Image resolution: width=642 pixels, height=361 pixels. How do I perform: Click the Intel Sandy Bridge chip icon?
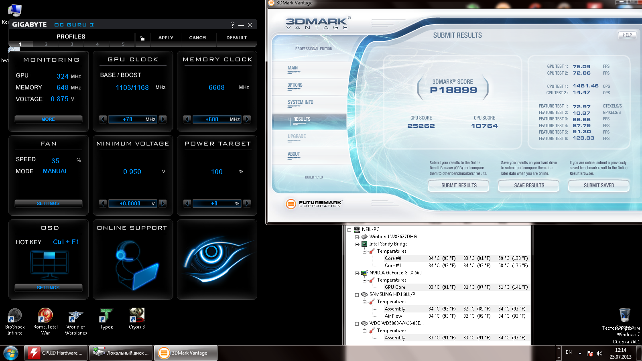[364, 244]
